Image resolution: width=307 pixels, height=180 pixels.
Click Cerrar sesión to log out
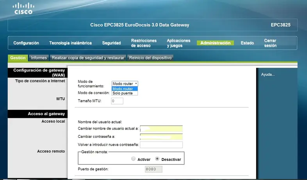pos(270,43)
